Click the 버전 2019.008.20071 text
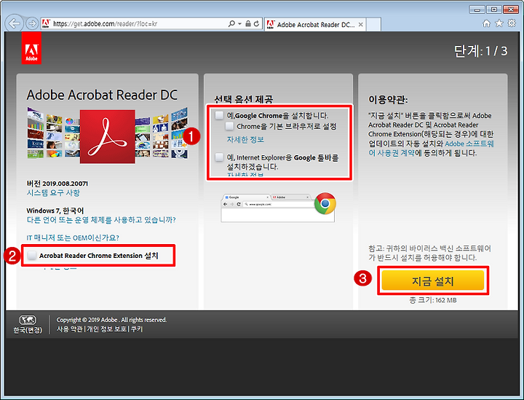The height and width of the screenshot is (400, 524). pyautogui.click(x=57, y=184)
